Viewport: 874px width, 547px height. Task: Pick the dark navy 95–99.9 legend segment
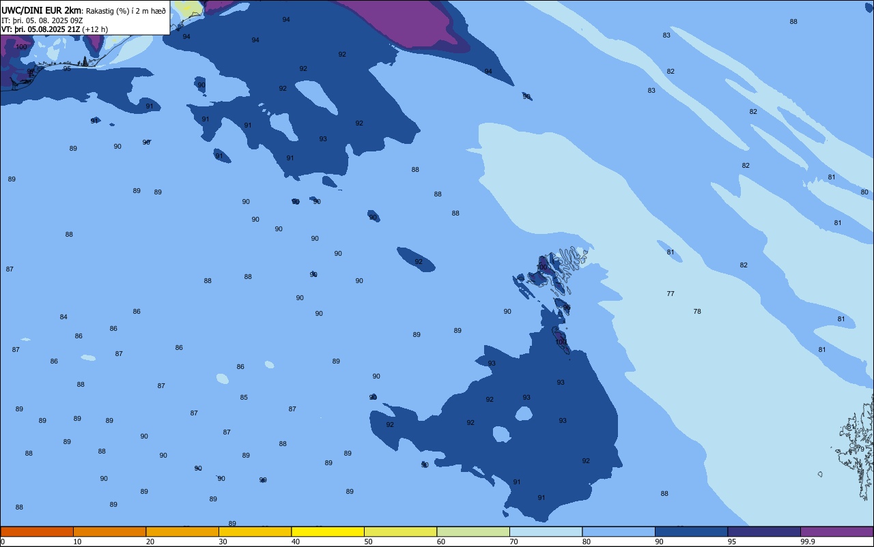[764, 531]
